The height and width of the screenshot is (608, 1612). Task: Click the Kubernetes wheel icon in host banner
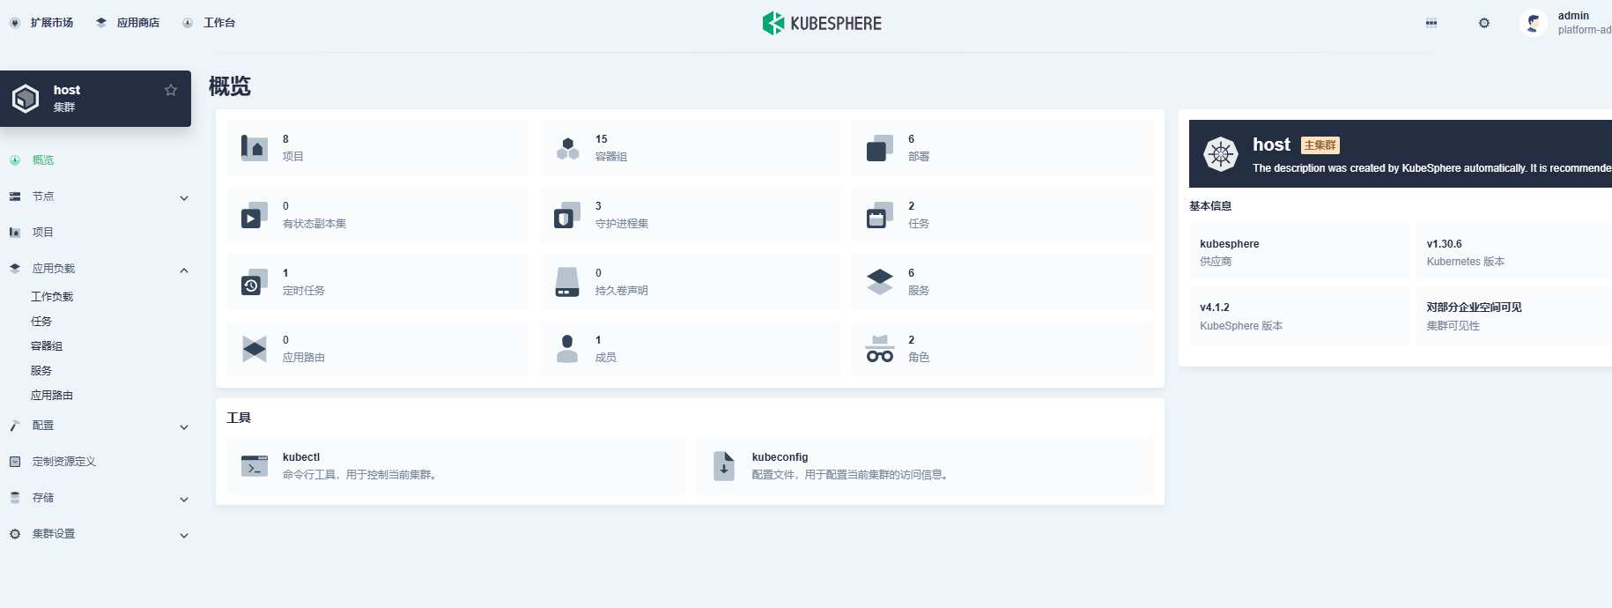(x=1221, y=154)
